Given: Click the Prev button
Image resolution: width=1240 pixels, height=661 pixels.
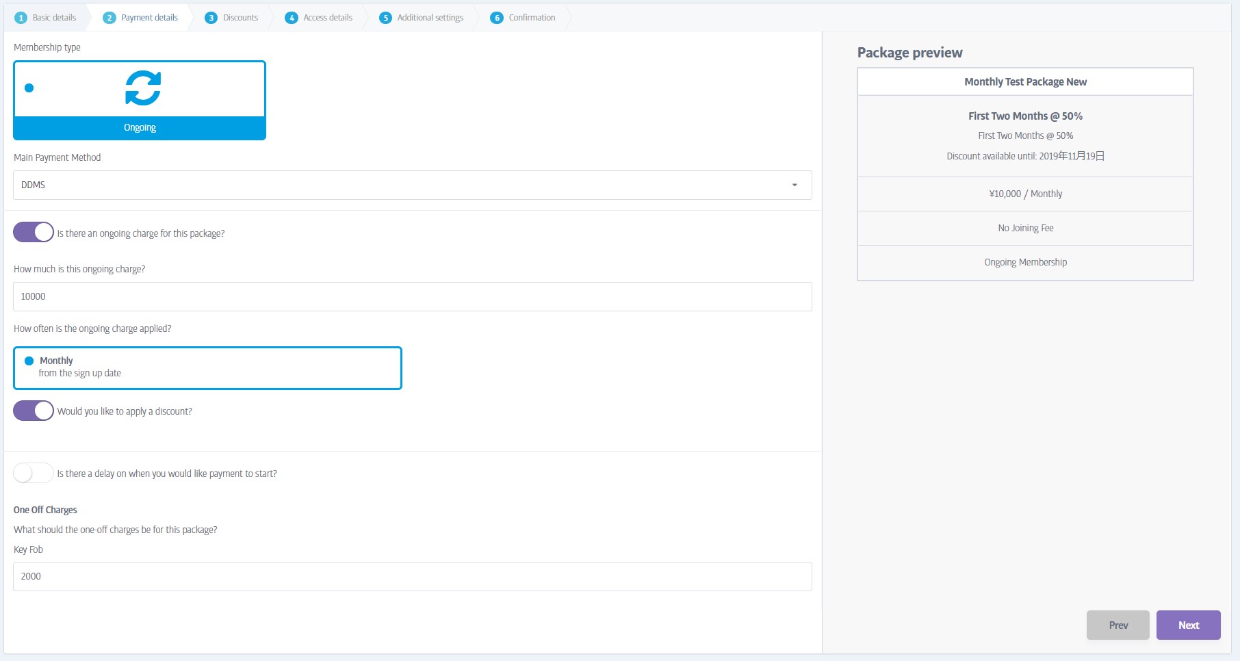Looking at the screenshot, I should point(1118,625).
